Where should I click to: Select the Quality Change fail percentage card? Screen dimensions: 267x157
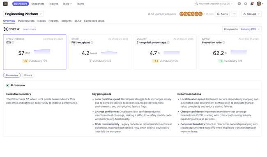[x=165, y=52]
